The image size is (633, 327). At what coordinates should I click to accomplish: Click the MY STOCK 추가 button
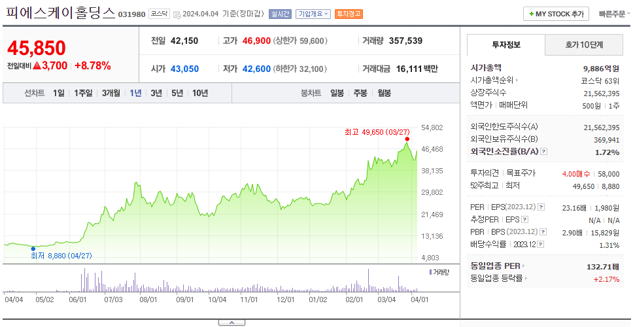coord(556,14)
